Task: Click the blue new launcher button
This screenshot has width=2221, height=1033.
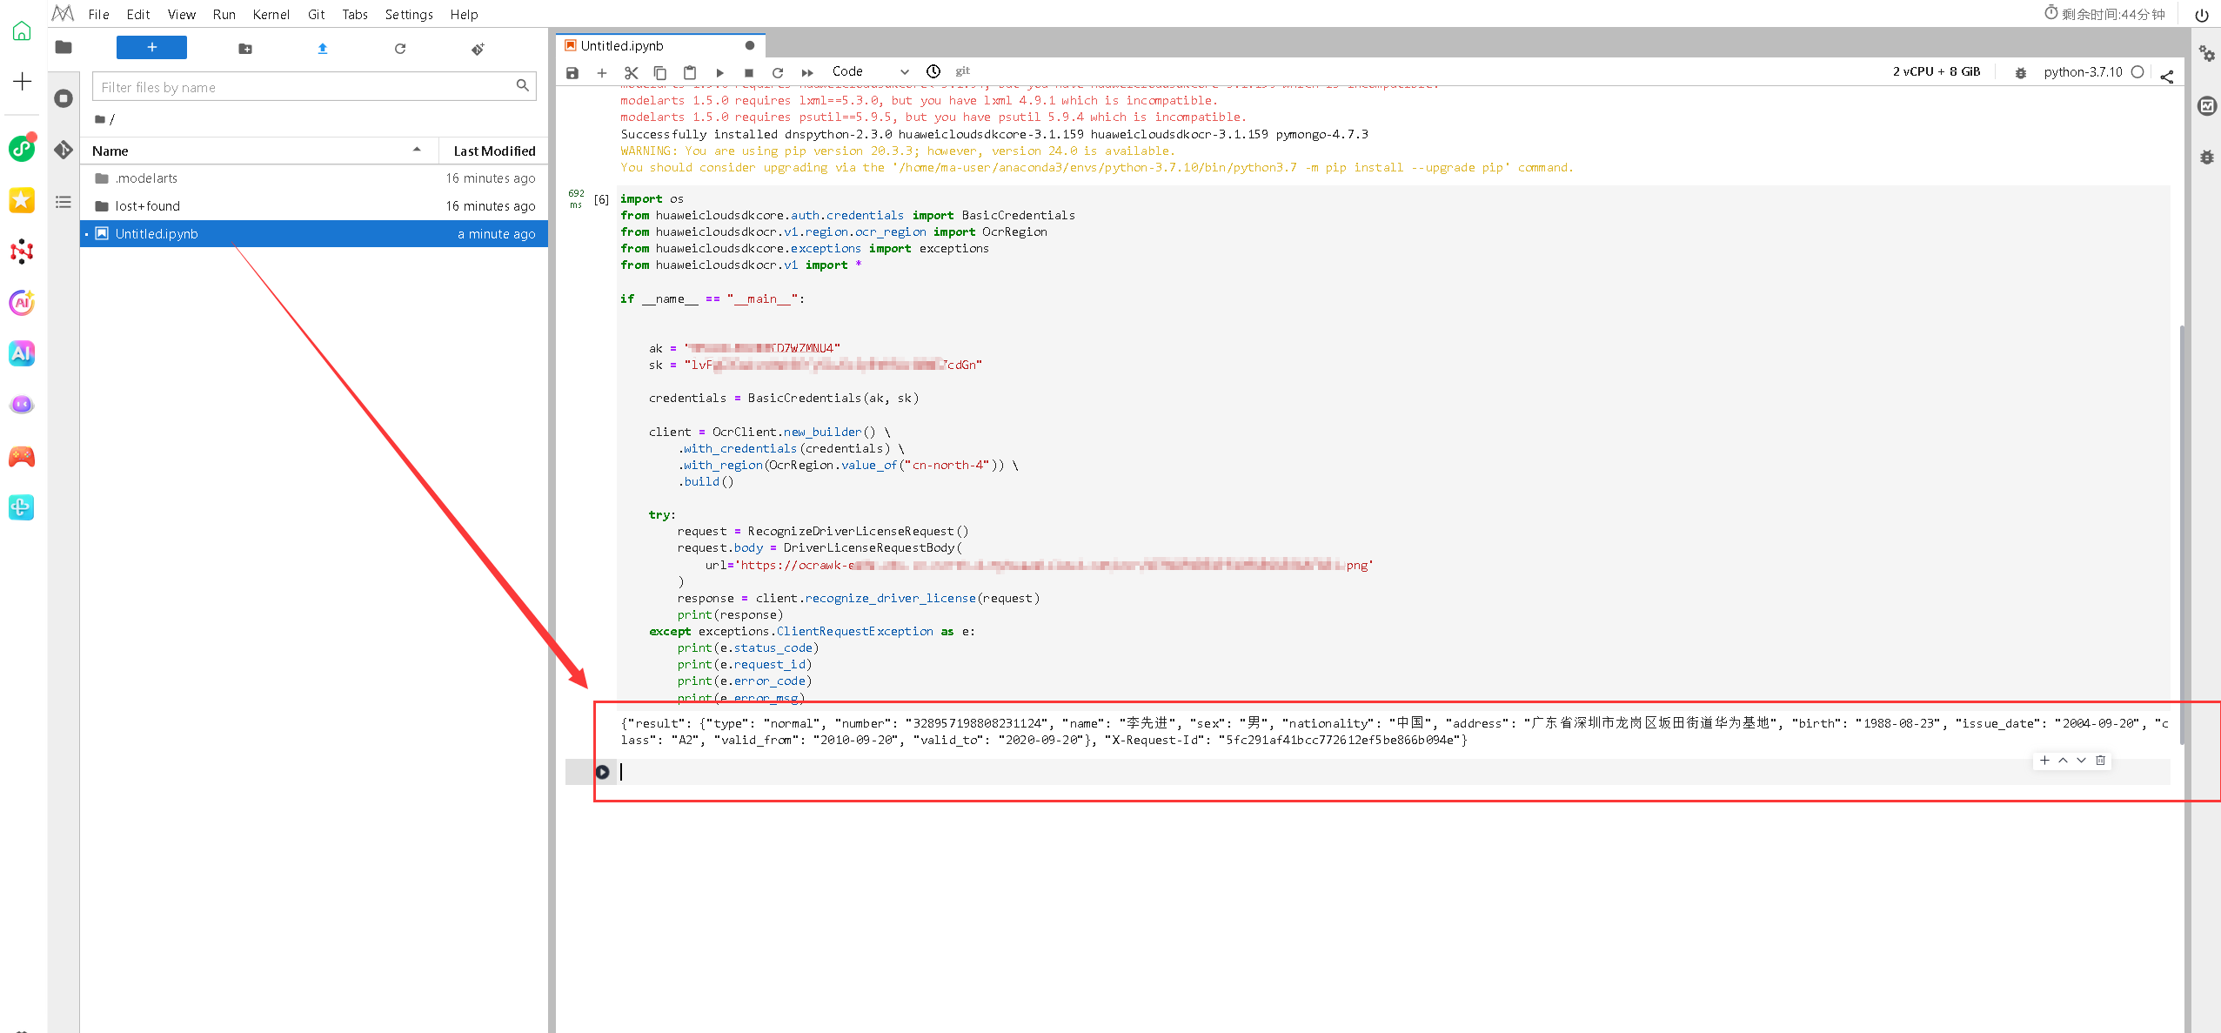Action: (151, 47)
